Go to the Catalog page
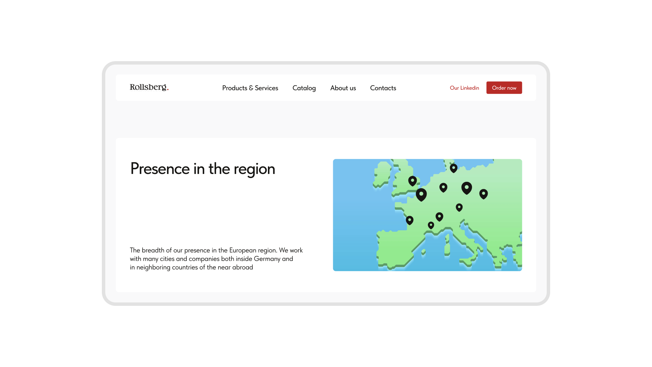This screenshot has width=652, height=367. tap(304, 88)
